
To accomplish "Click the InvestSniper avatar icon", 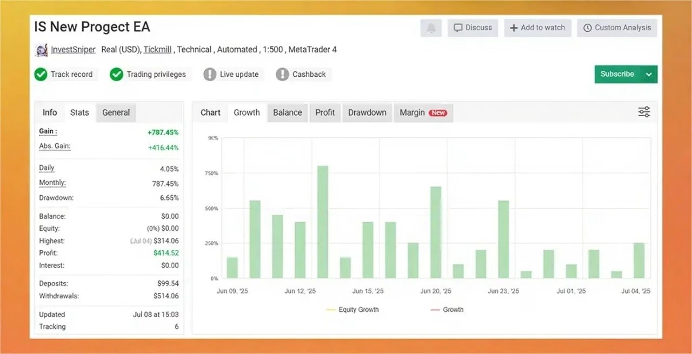I will [42, 50].
